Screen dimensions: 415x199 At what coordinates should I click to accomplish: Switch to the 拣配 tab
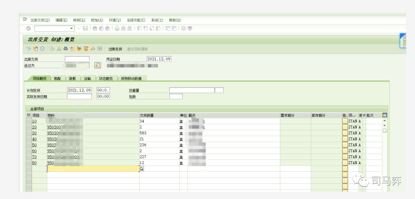pos(57,78)
